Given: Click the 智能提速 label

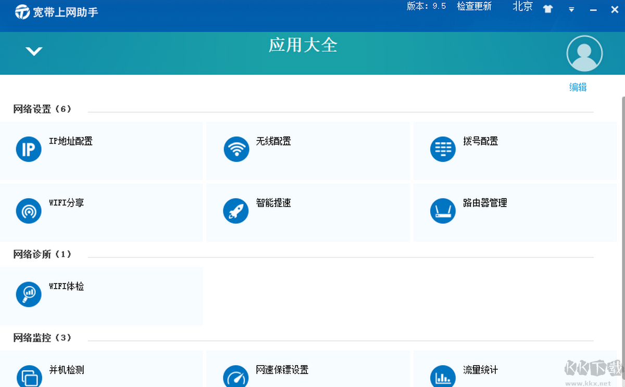Looking at the screenshot, I should click(273, 202).
